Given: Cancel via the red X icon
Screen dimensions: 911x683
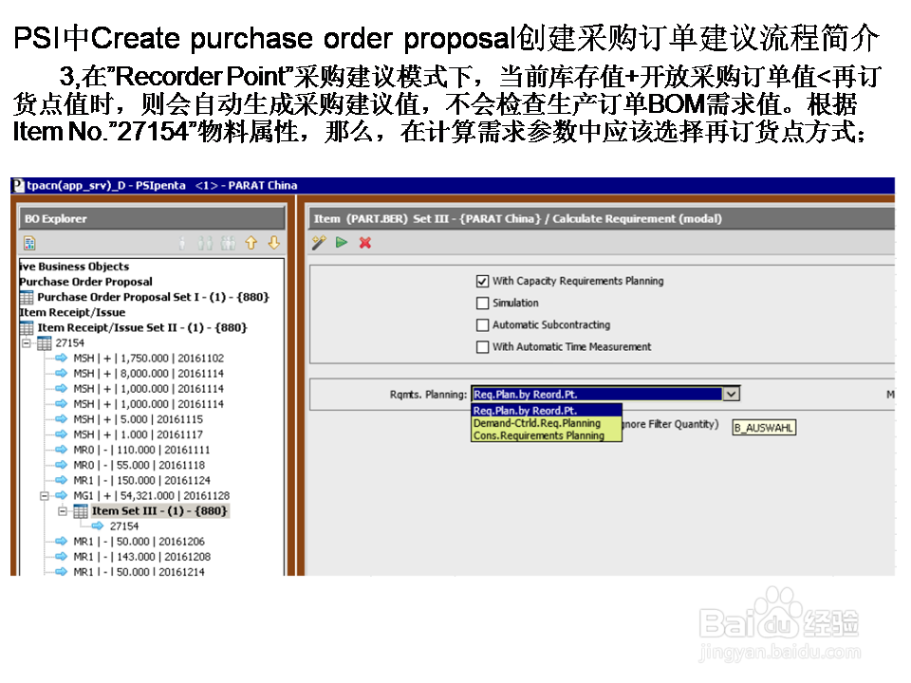Looking at the screenshot, I should [x=363, y=243].
